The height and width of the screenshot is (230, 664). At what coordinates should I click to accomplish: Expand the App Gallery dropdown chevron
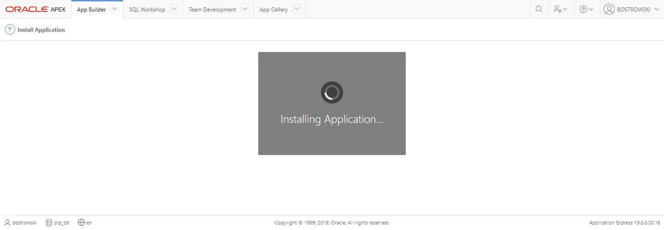(296, 9)
